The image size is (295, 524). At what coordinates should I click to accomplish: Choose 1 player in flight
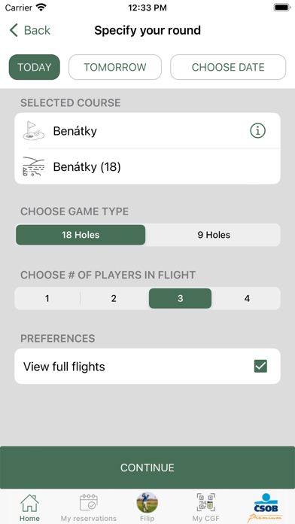47,298
